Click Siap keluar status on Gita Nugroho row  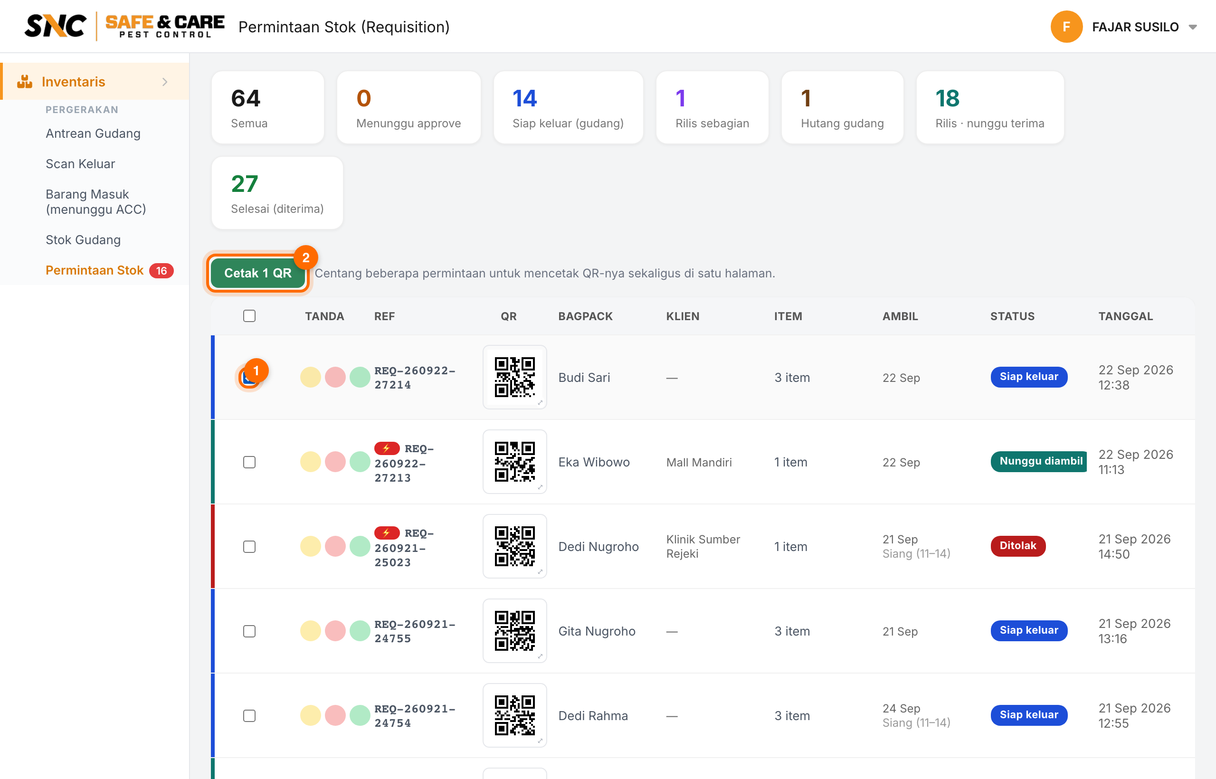[x=1029, y=630]
